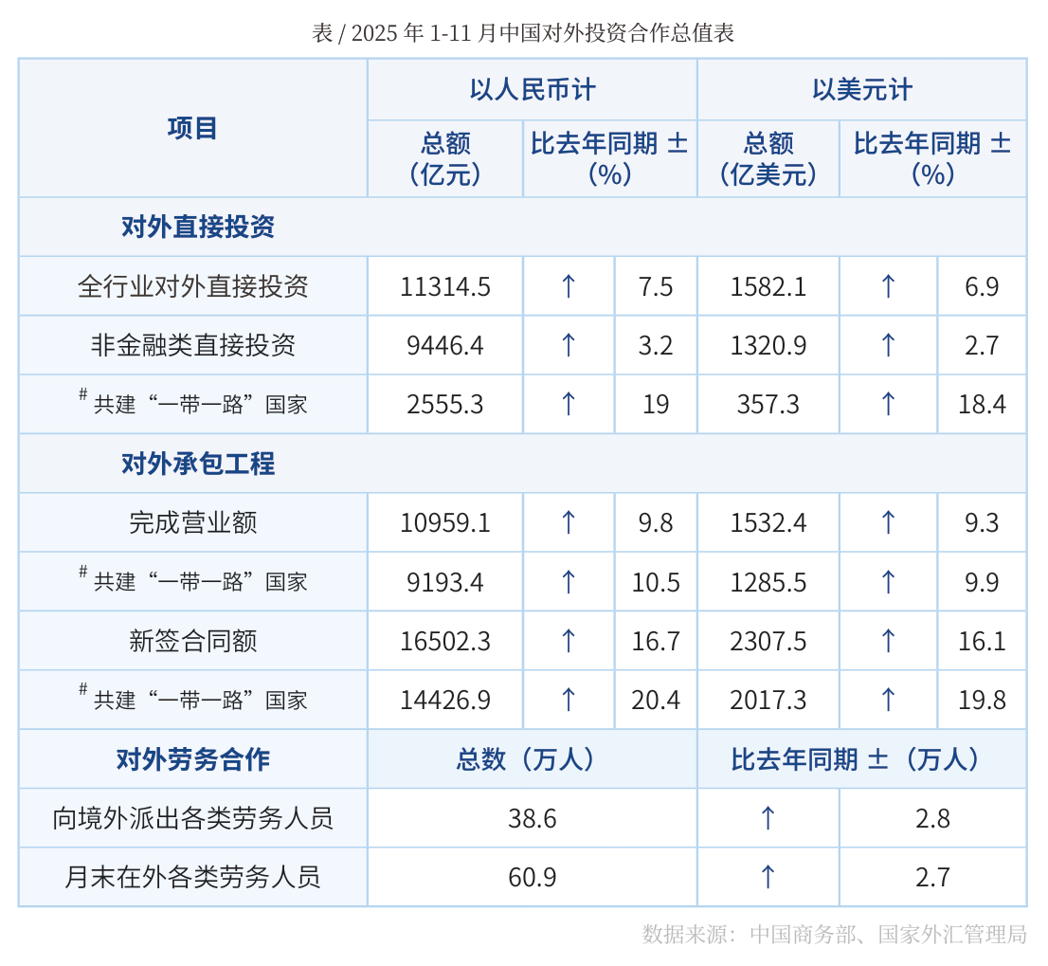The image size is (1048, 966).
Task: Click the USD up arrow for 新签合同额
Action: tap(888, 641)
